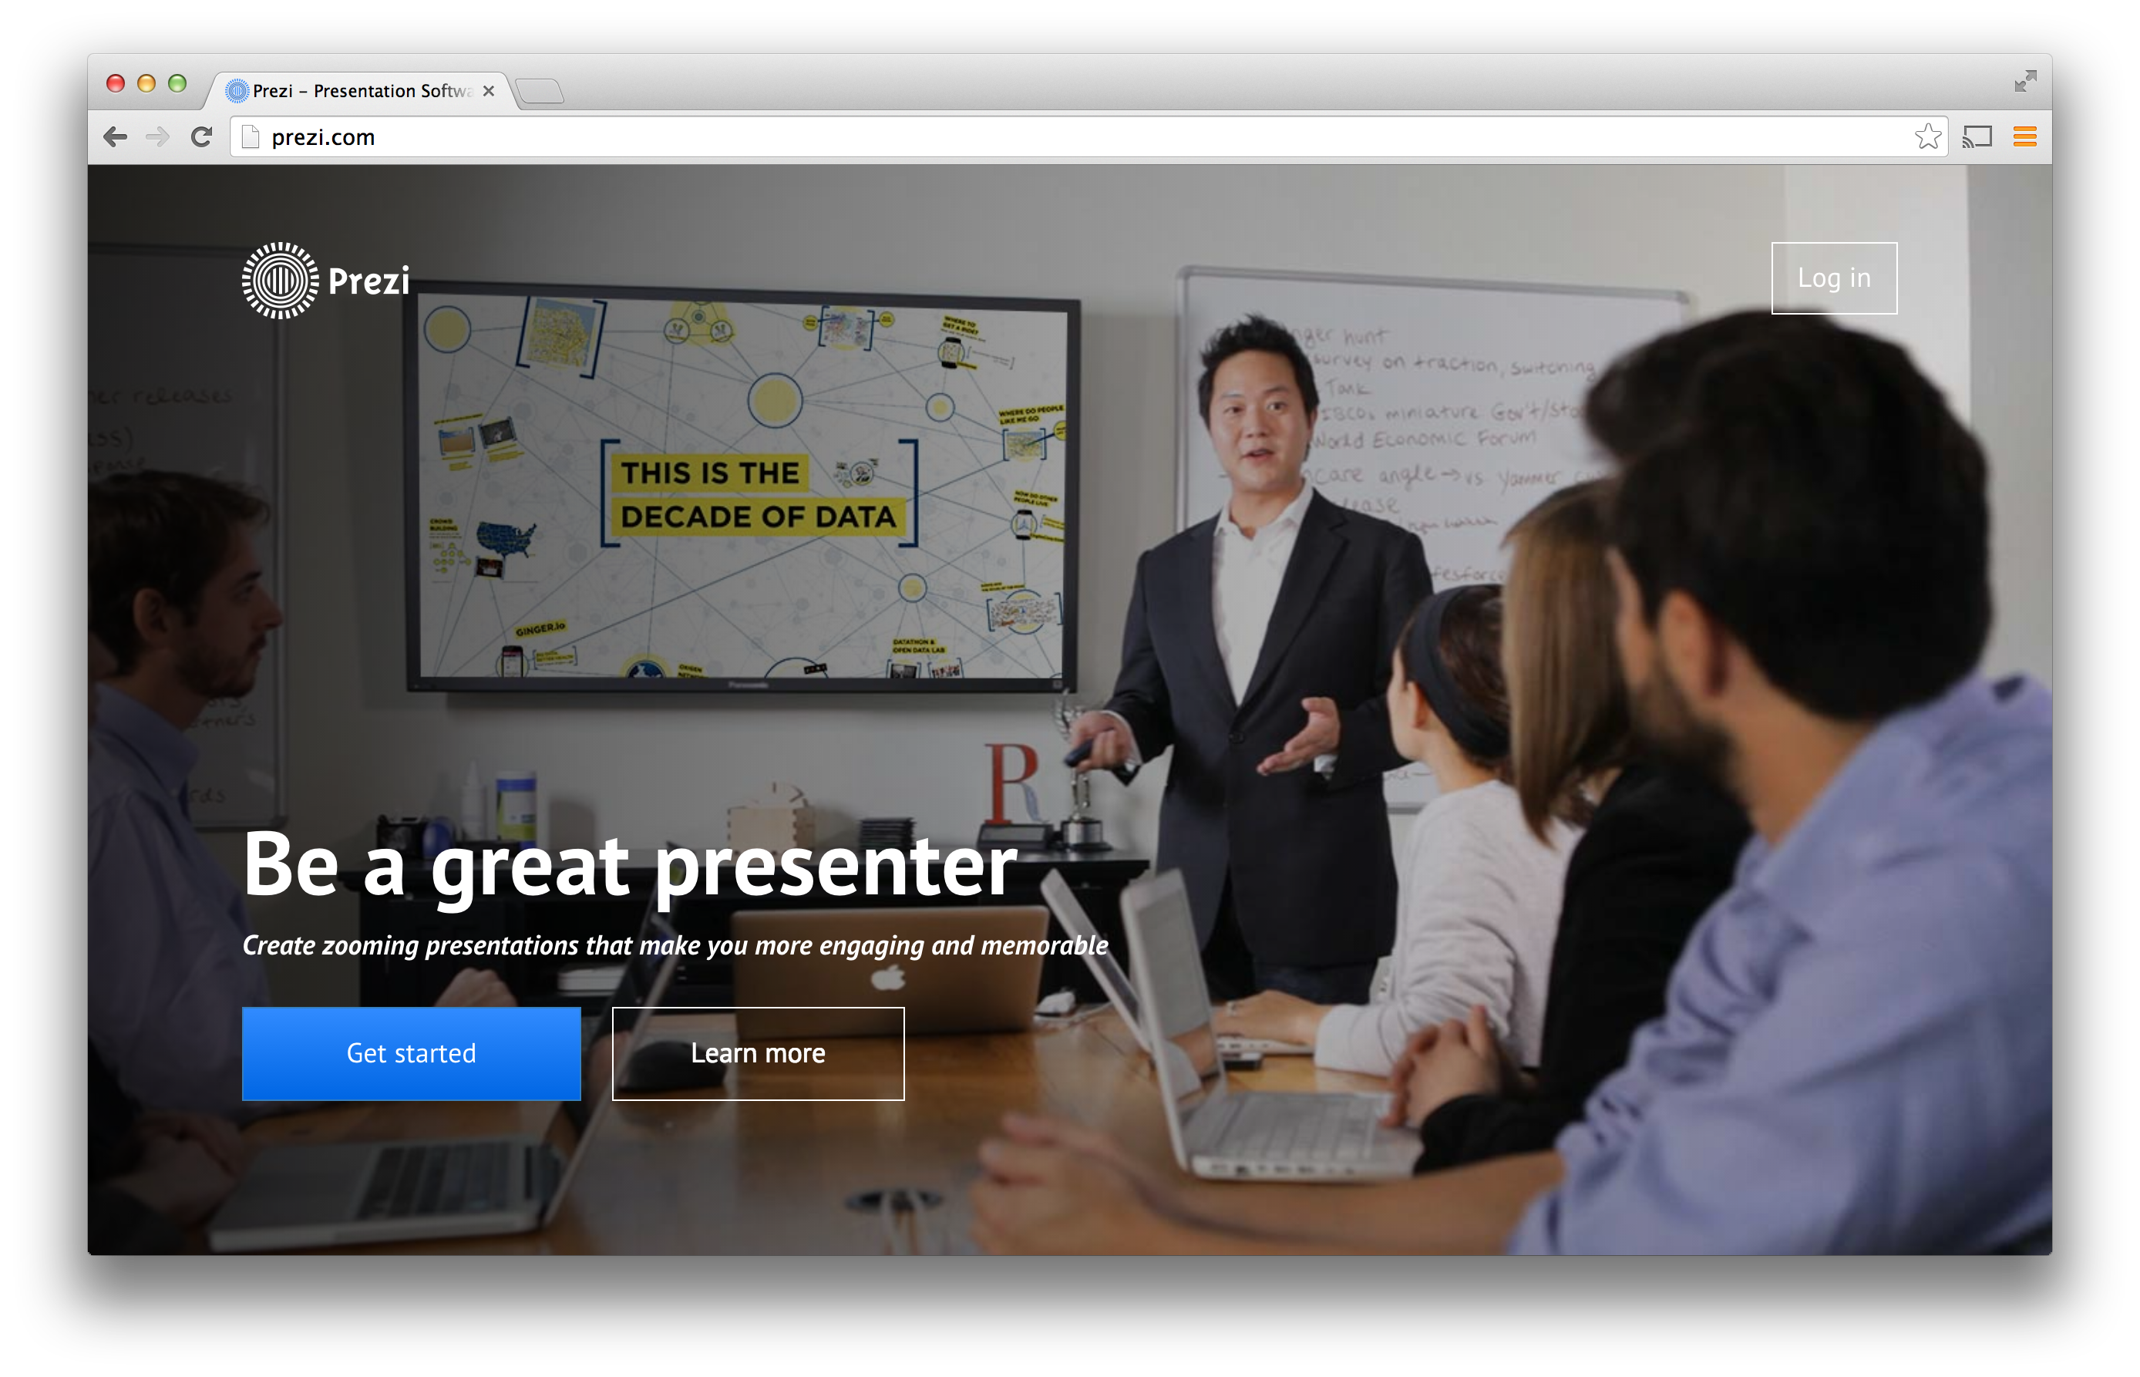
Task: Click the page icon in address bar
Action: [x=251, y=136]
